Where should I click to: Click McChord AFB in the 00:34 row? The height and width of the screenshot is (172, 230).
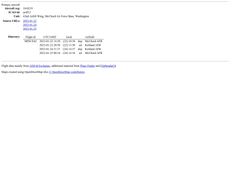[x=93, y=53]
